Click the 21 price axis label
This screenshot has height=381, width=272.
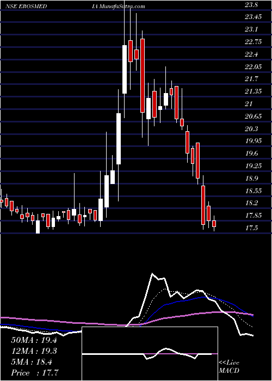(249, 104)
